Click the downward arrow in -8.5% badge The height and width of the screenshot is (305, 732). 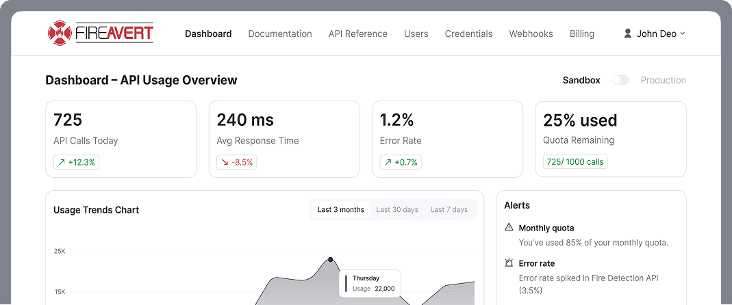pyautogui.click(x=225, y=162)
